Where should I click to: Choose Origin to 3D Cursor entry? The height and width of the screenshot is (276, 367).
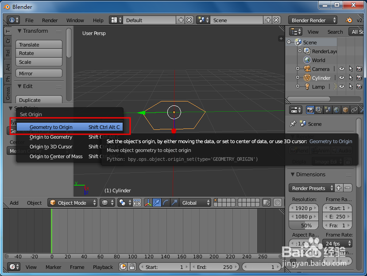point(70,147)
